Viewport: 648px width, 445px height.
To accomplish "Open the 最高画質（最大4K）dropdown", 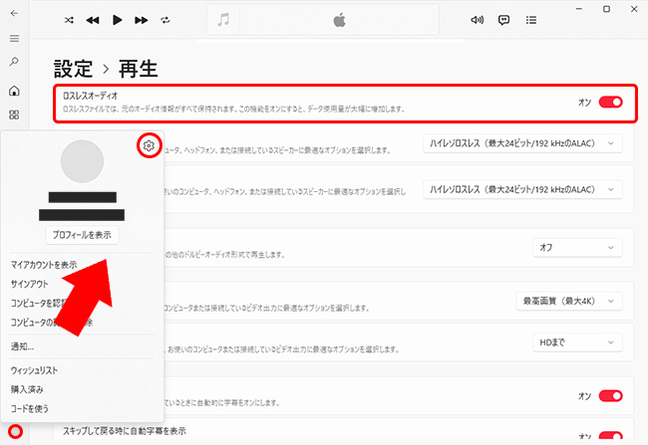I will tap(569, 301).
